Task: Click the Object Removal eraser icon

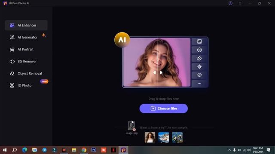Action: pyautogui.click(x=12, y=74)
